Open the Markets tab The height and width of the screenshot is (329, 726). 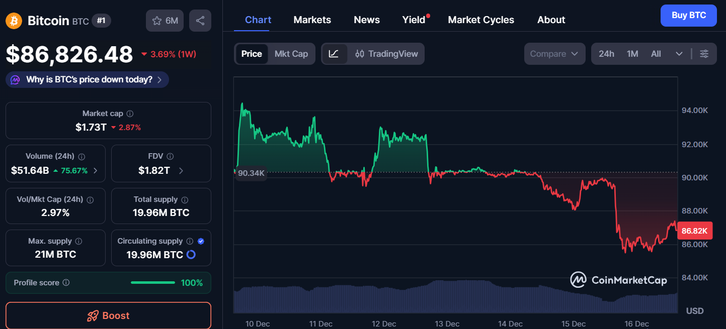[312, 20]
